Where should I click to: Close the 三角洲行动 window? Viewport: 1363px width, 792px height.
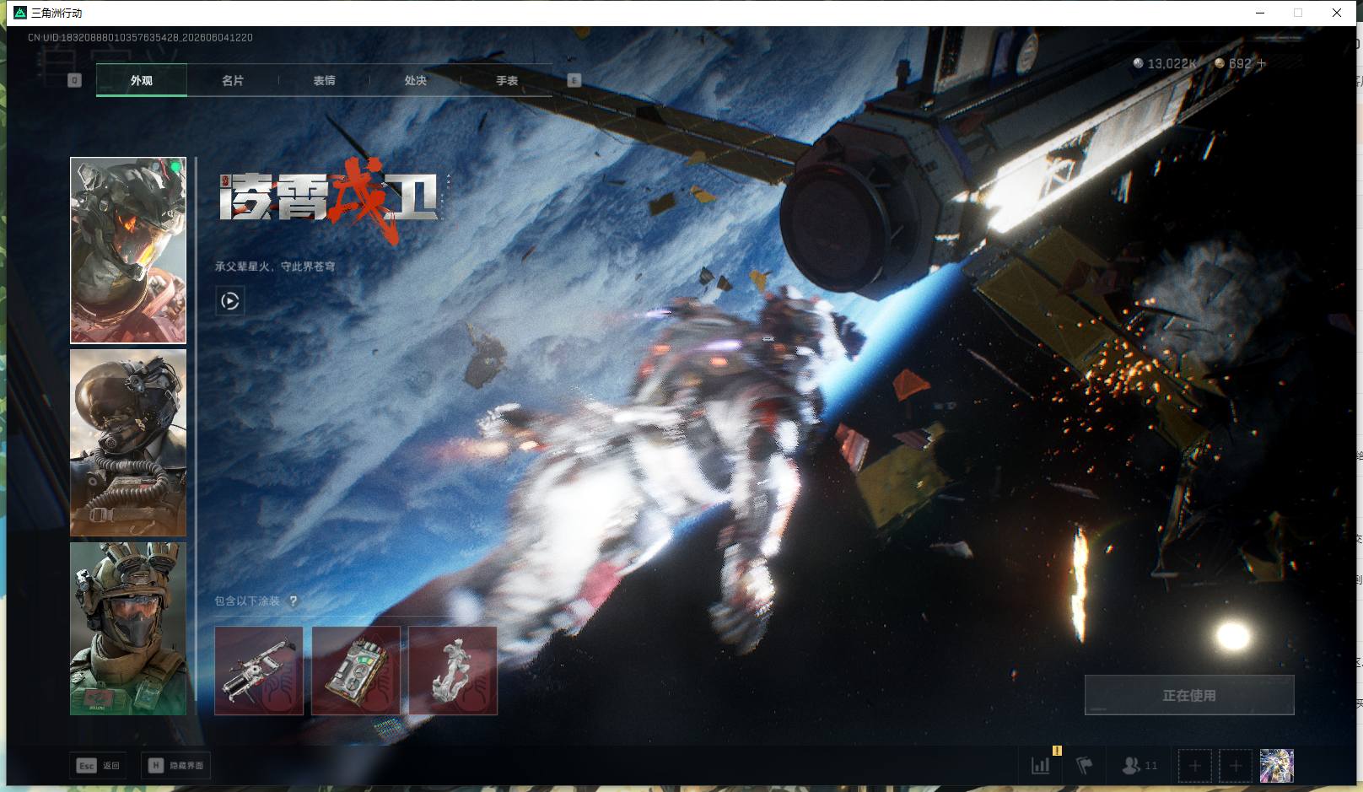point(1337,13)
